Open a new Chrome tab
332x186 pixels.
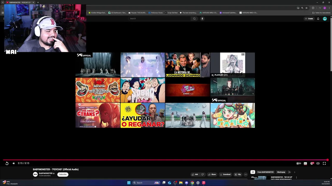click(38, 2)
